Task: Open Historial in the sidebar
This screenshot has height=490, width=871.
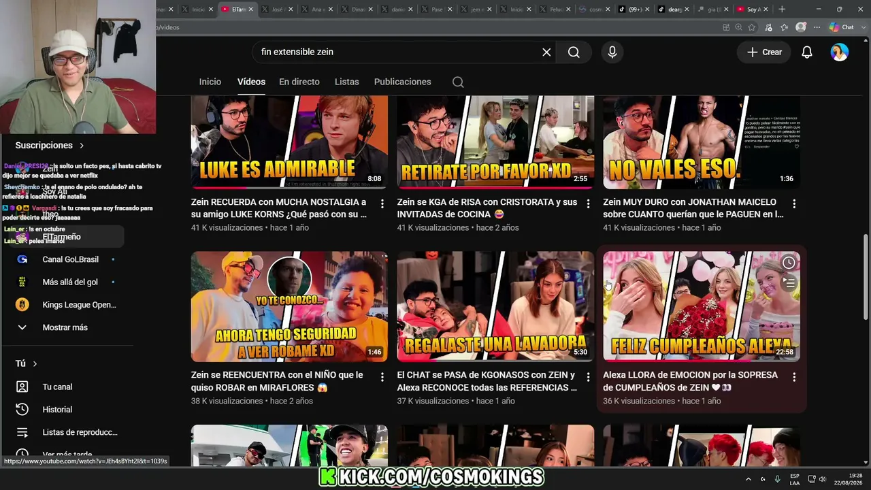Action: (x=67, y=409)
